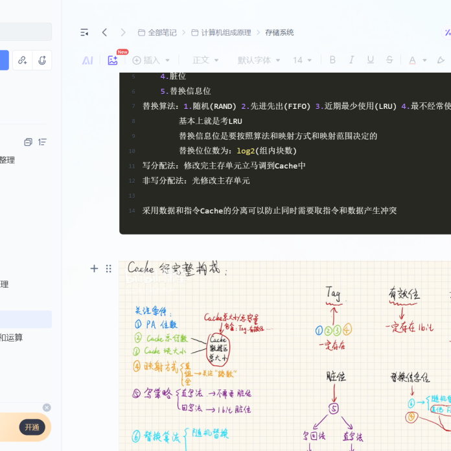Open the font size 14 dropdown
The width and height of the screenshot is (451, 451).
coord(302,60)
